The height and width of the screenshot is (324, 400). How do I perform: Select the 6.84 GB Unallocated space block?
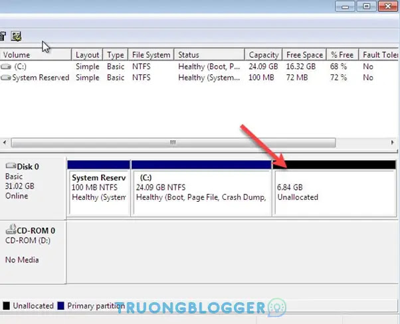(x=334, y=189)
